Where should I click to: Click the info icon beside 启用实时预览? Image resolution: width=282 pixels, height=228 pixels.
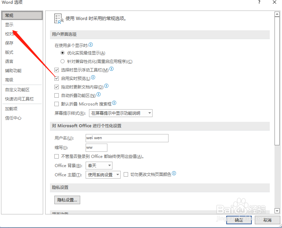[93, 77]
